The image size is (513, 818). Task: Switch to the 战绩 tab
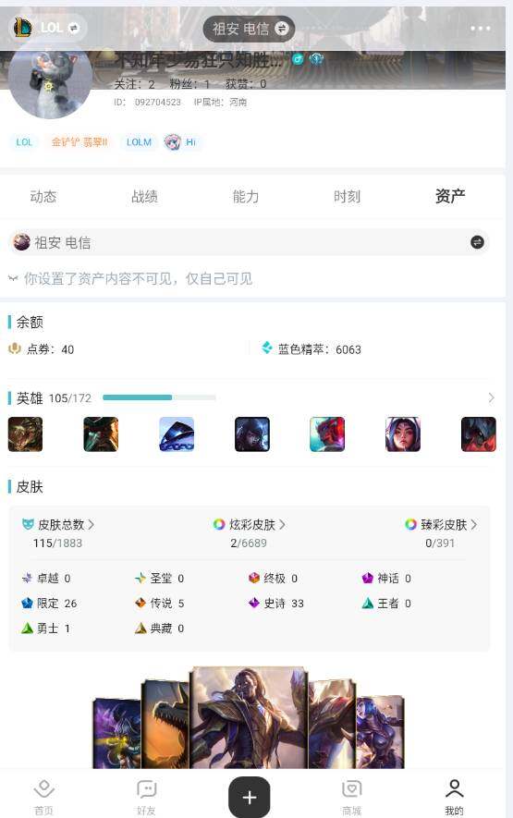coord(144,197)
